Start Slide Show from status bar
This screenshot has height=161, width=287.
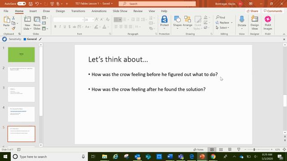239,149
